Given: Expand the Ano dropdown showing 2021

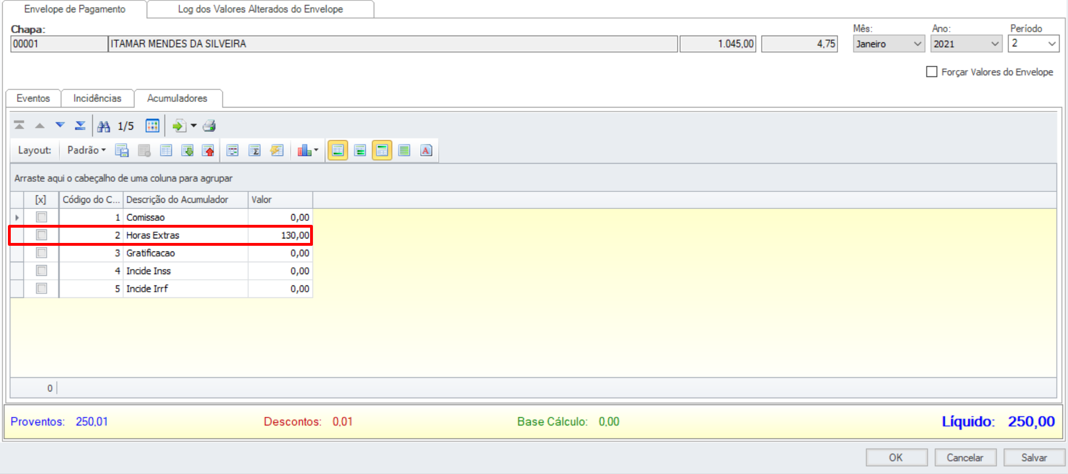Looking at the screenshot, I should coord(966,44).
